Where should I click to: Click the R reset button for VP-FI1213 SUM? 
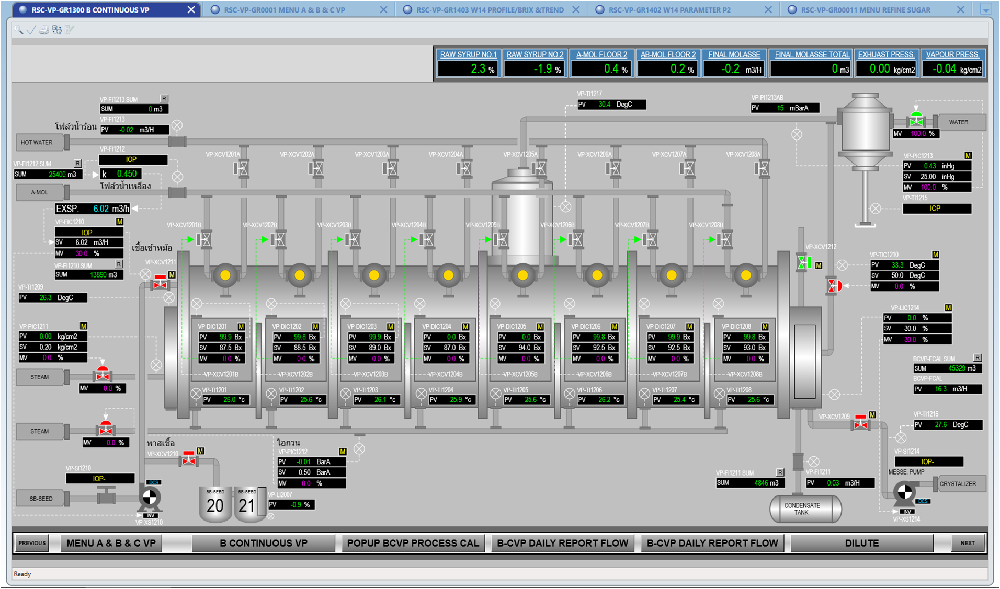[x=164, y=98]
